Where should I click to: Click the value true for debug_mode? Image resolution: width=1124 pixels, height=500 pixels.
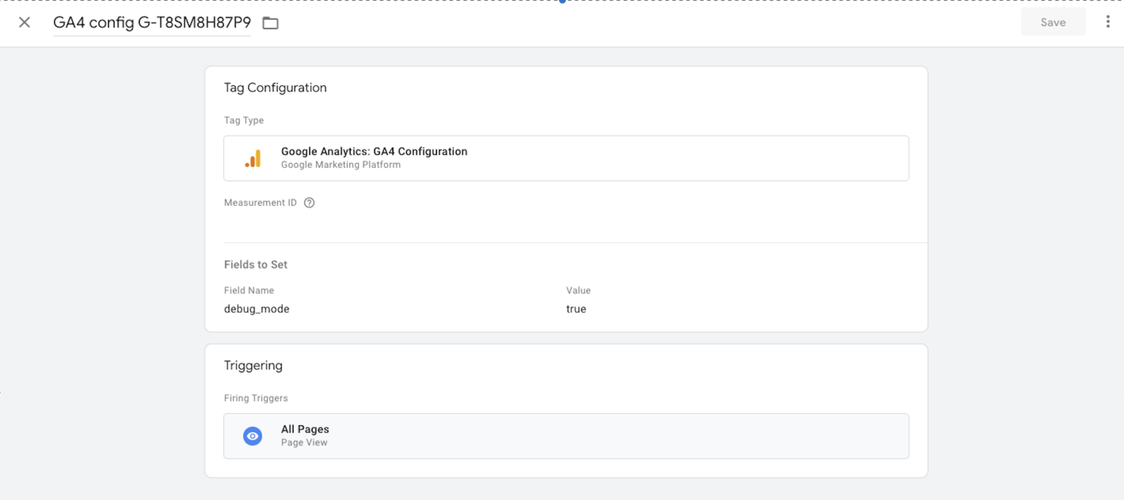pyautogui.click(x=576, y=309)
